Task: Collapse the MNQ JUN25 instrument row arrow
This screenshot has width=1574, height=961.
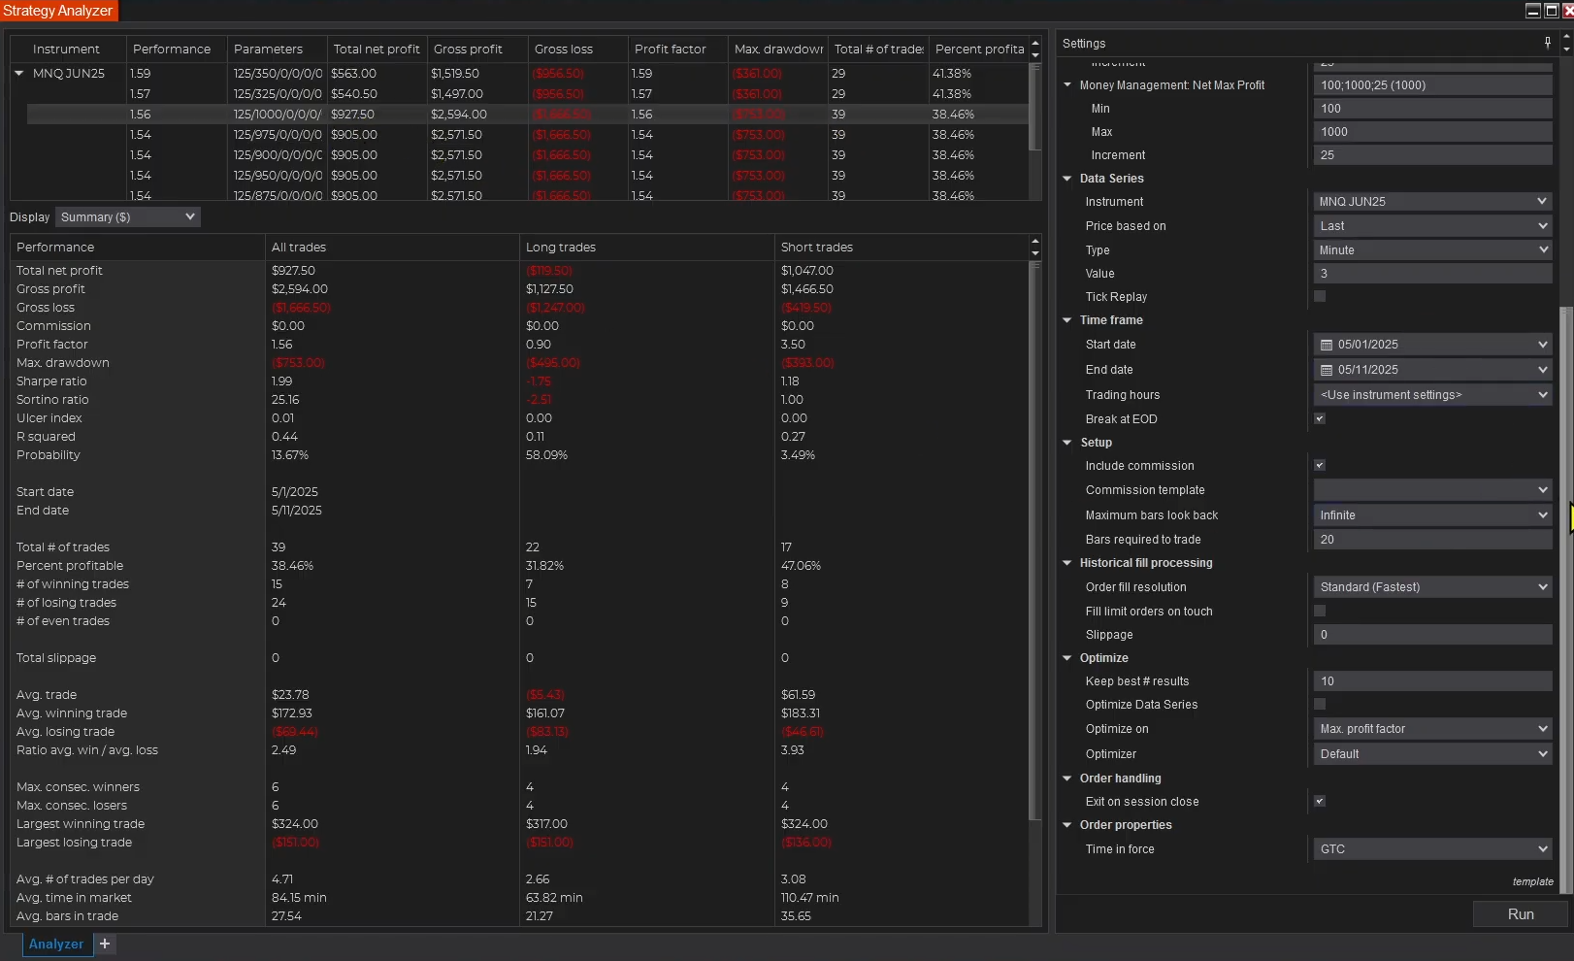Action: tap(18, 73)
